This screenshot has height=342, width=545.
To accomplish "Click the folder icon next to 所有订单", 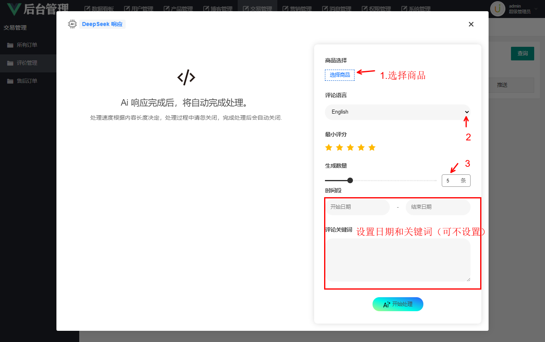I will (10, 45).
